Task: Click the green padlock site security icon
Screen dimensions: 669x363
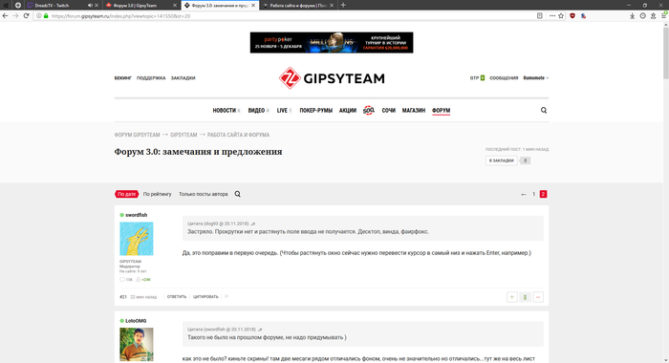Action: (46, 16)
